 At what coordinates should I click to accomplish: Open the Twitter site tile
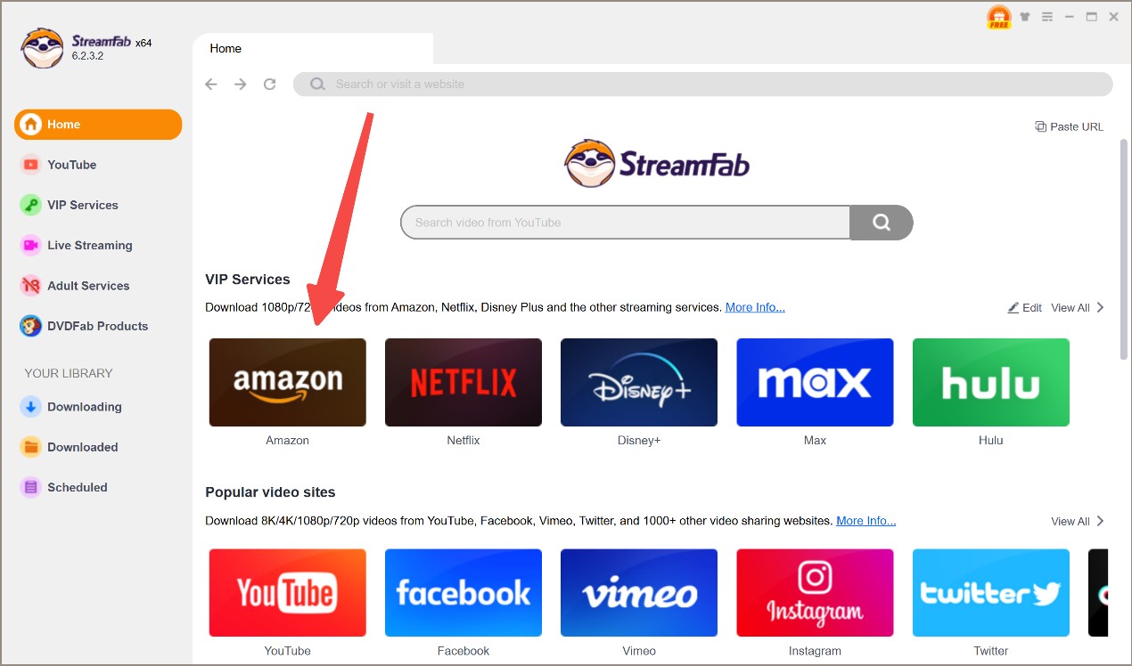click(x=991, y=593)
